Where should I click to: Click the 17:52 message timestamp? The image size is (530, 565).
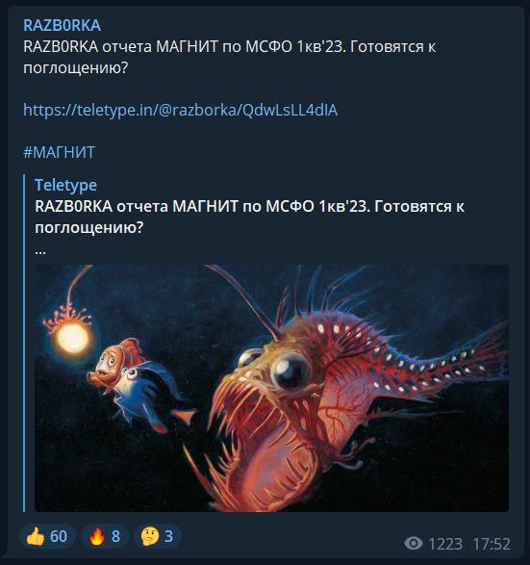point(492,544)
